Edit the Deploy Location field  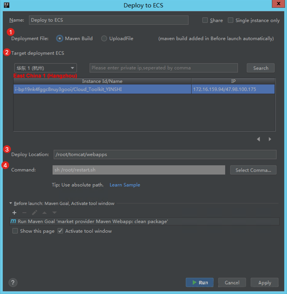coord(165,155)
